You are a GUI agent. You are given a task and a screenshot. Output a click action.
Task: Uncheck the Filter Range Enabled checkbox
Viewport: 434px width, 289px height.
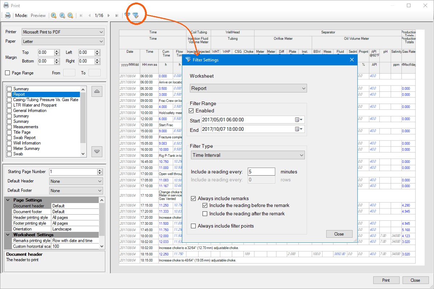pyautogui.click(x=192, y=111)
